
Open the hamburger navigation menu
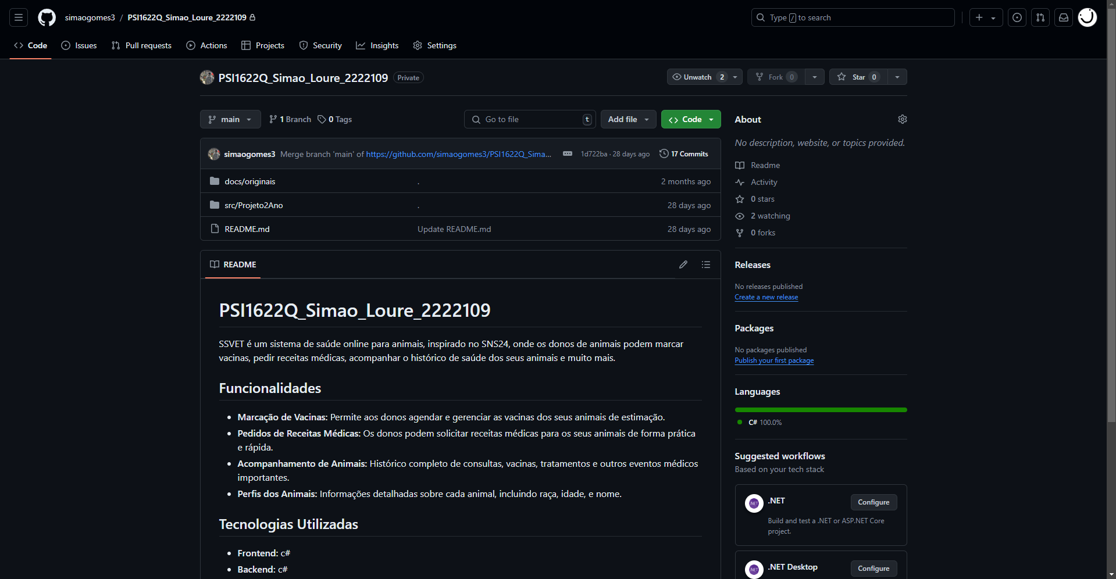coord(19,18)
